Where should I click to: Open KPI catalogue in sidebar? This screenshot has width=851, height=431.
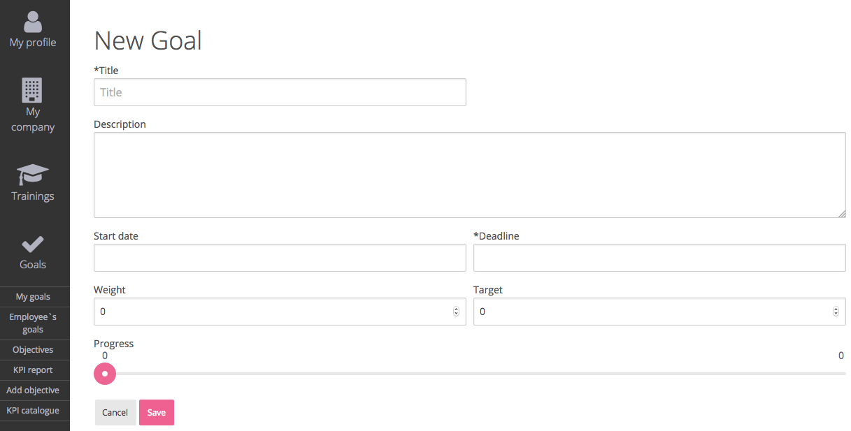pyautogui.click(x=33, y=411)
